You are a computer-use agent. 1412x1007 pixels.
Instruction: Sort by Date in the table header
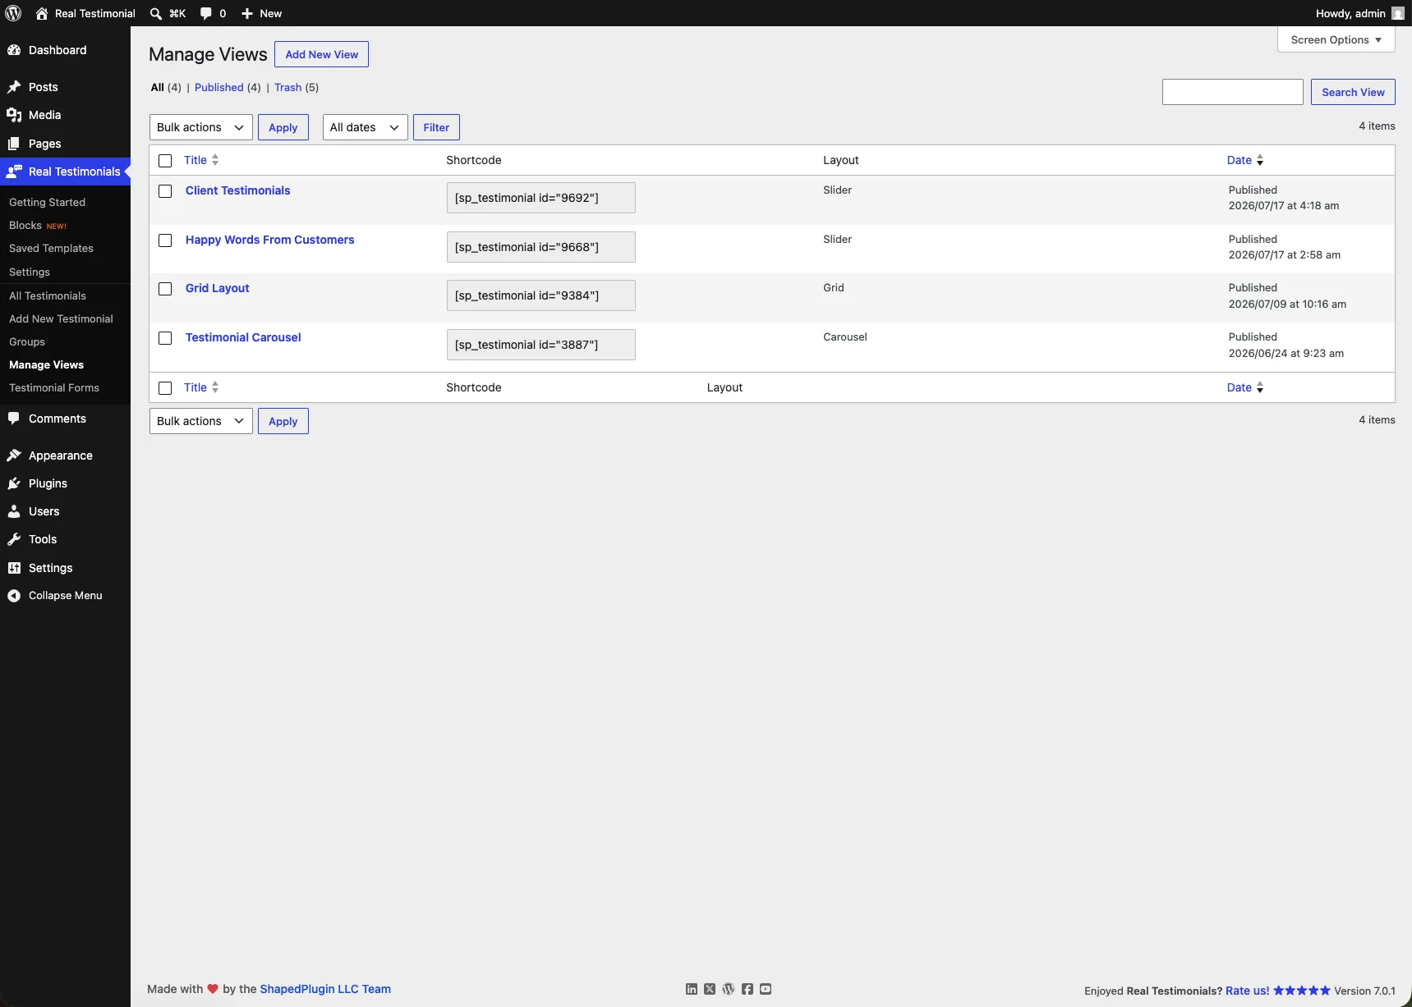[1245, 160]
